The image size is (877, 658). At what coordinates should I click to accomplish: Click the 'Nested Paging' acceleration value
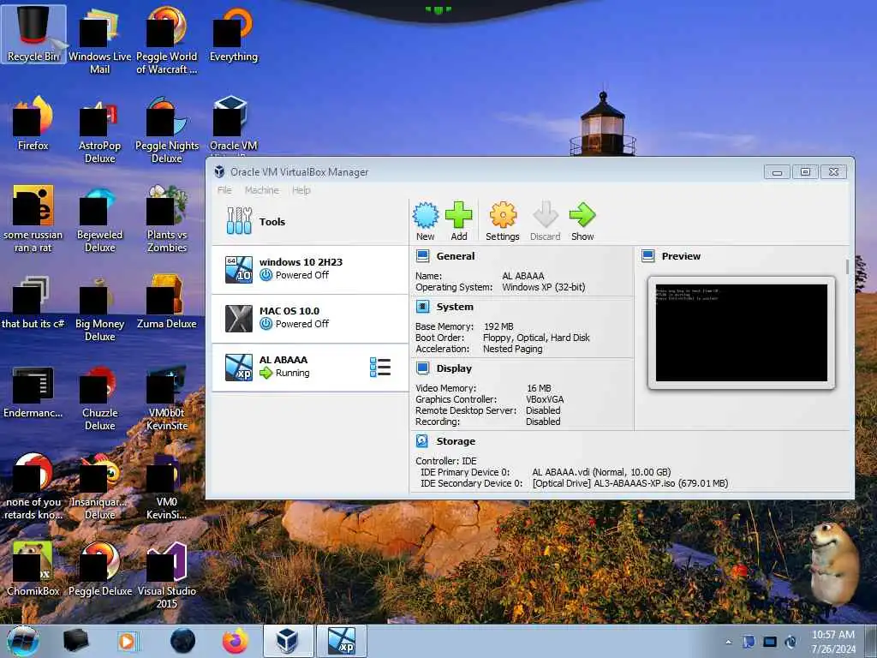[x=513, y=349]
